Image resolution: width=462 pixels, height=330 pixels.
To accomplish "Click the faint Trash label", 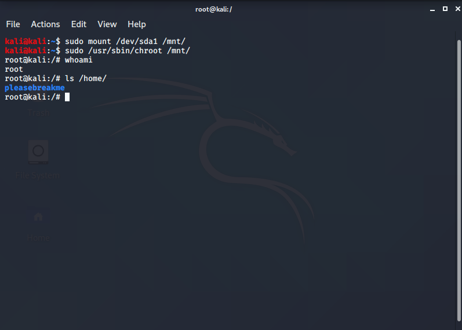I will coord(38,113).
